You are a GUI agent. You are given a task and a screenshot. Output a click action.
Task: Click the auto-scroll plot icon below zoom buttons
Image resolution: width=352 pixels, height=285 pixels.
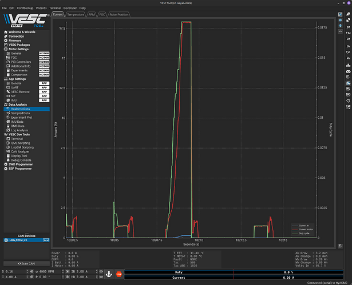pos(341,31)
